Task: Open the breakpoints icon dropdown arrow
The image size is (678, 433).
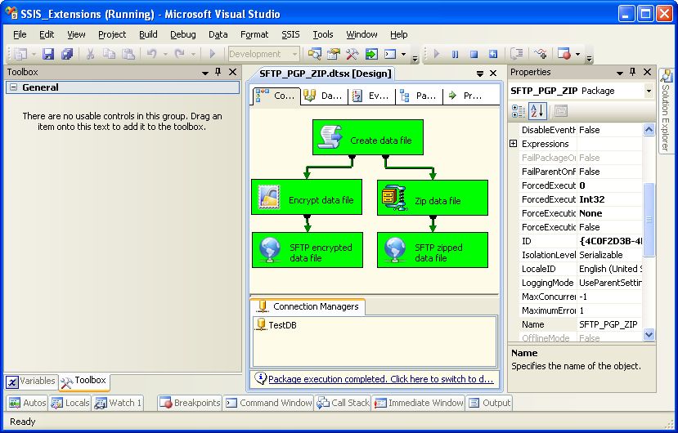Action: pos(577,54)
